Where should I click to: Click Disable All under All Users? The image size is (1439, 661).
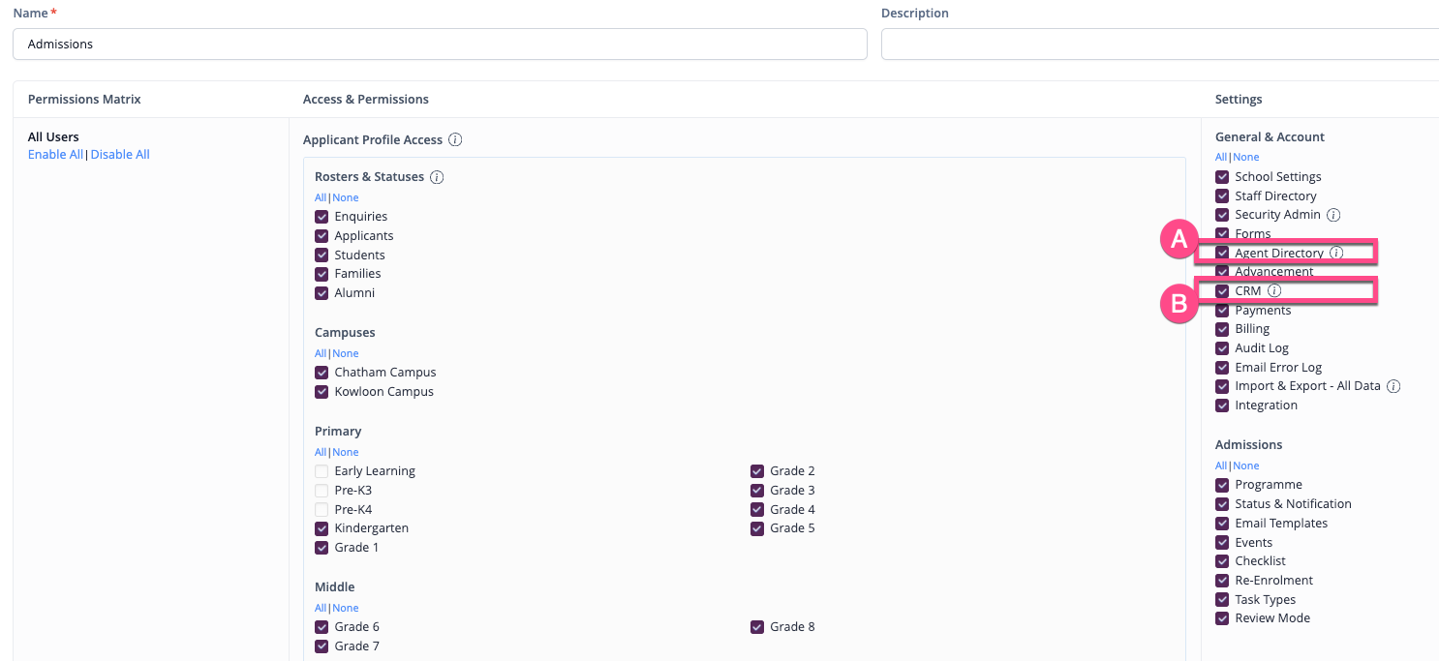tap(120, 155)
